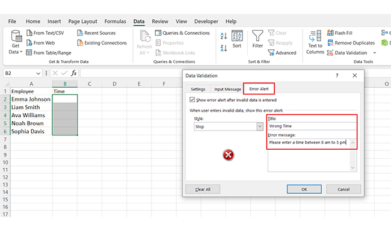The width and height of the screenshot is (391, 231).
Task: Click the Error message text box
Action: (312, 155)
